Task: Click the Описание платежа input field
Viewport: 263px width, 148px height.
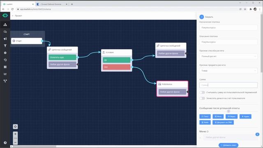Action: click(228, 42)
